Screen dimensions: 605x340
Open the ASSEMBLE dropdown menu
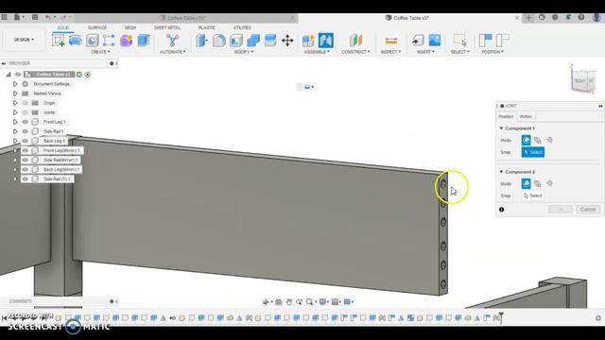(318, 52)
